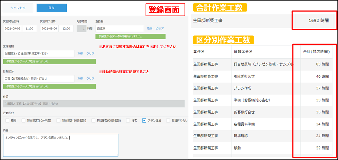This screenshot has height=160, width=338.
Task: Edit the start time 11:00 field
Action: pos(29,28)
